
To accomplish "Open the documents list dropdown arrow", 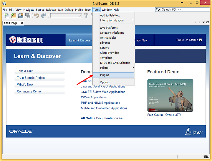I will coord(204,22).
